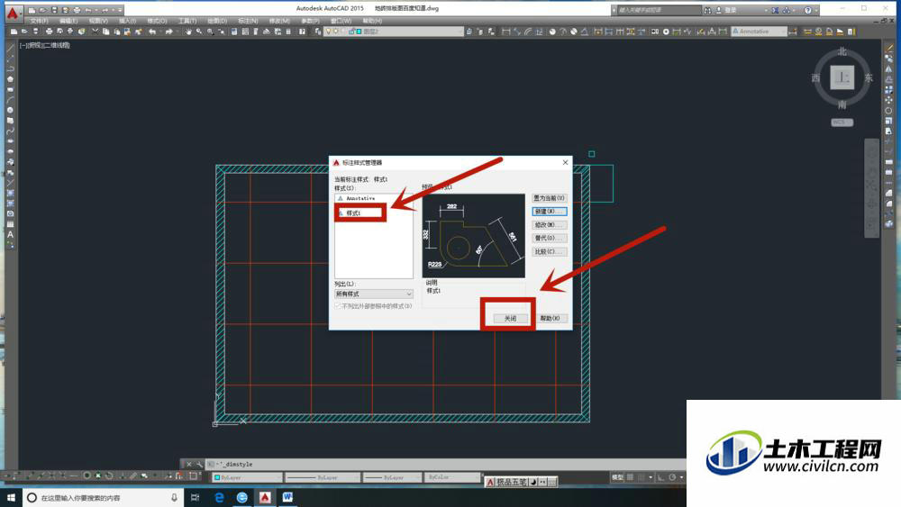The height and width of the screenshot is (507, 901).
Task: Open the 窗口(W) menu
Action: (341, 21)
